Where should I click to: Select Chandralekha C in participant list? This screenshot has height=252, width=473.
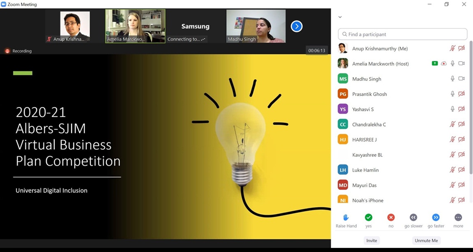(x=369, y=124)
